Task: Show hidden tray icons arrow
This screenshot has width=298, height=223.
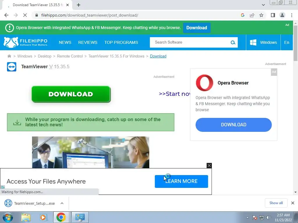Action: 247,217
